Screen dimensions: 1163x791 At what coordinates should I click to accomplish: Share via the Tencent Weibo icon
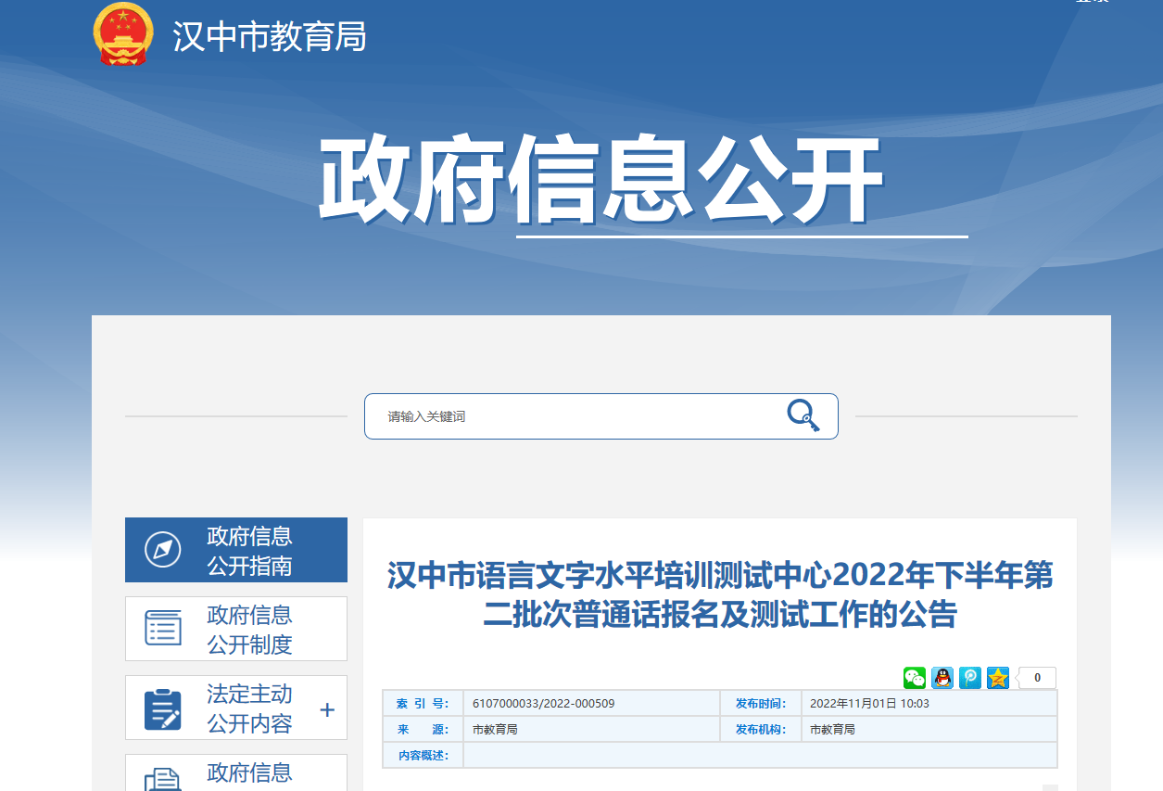[970, 678]
